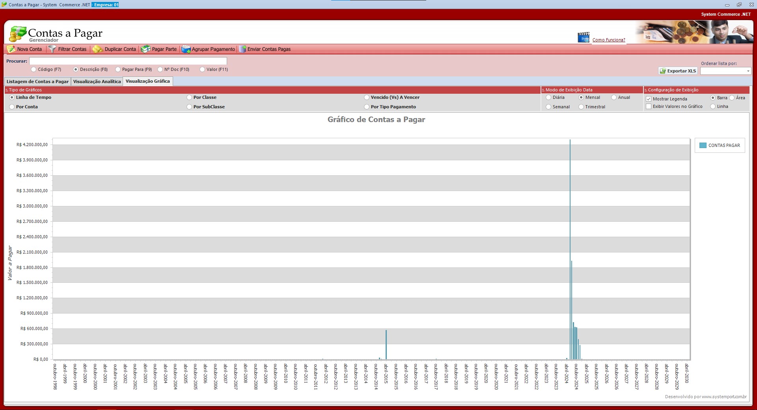The image size is (757, 410).
Task: Select the Pagar Parte money icon
Action: coord(145,49)
